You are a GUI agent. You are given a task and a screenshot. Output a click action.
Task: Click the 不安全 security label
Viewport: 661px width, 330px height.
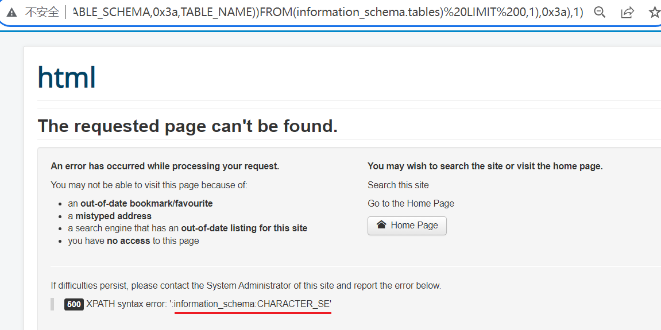pyautogui.click(x=42, y=13)
